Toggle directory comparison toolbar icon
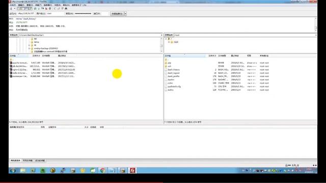This screenshot has height=183, width=326. click(59, 9)
